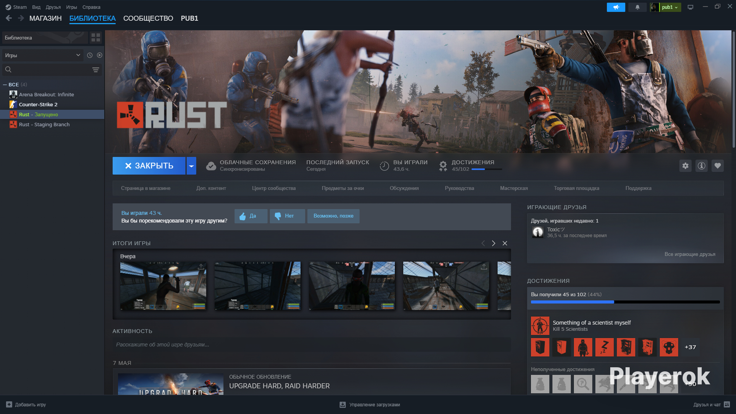Viewport: 736px width, 414px height.
Task: Add Rust to favorites heart icon
Action: [x=718, y=166]
